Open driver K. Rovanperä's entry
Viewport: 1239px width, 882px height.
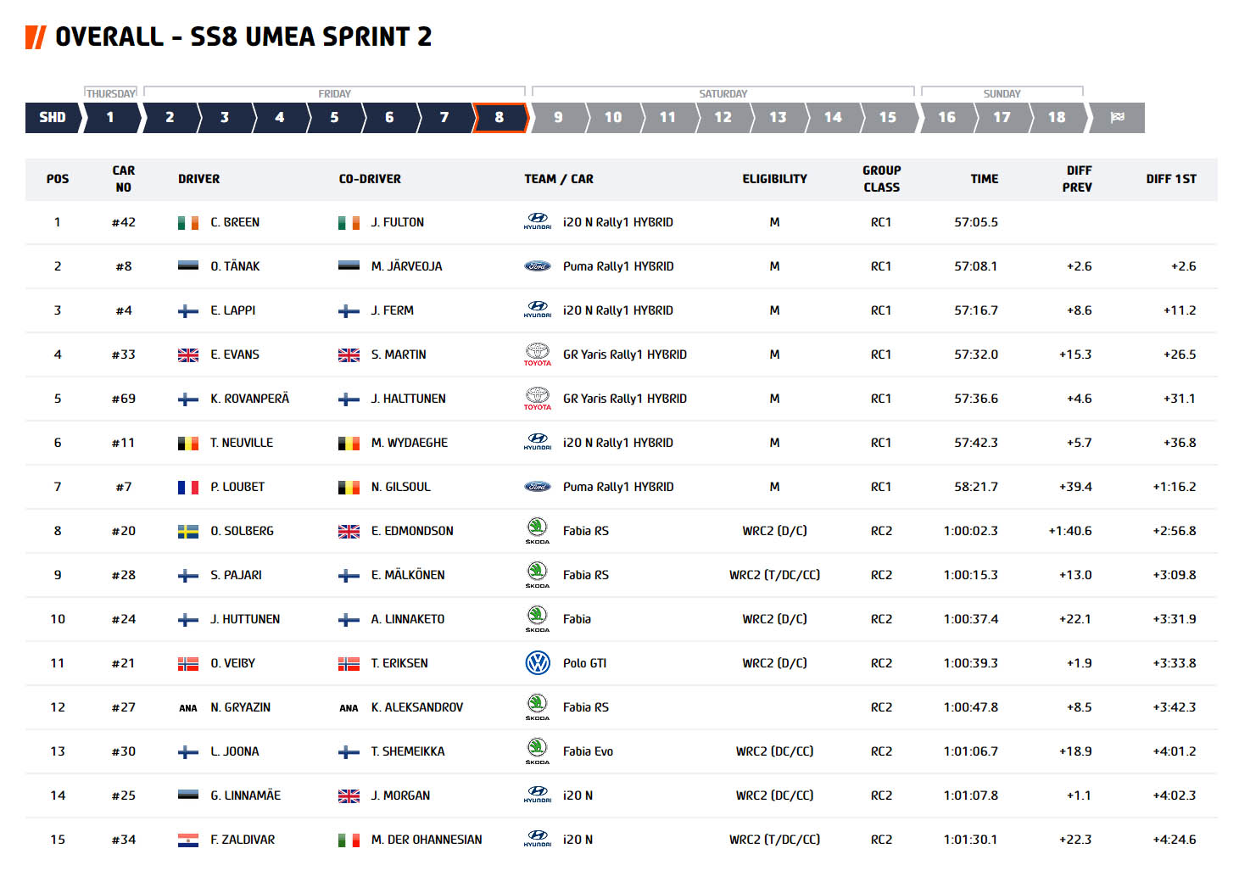click(250, 399)
